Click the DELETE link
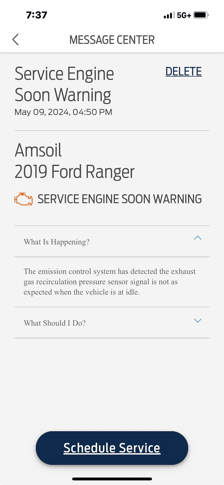This screenshot has height=485, width=224. click(x=183, y=71)
